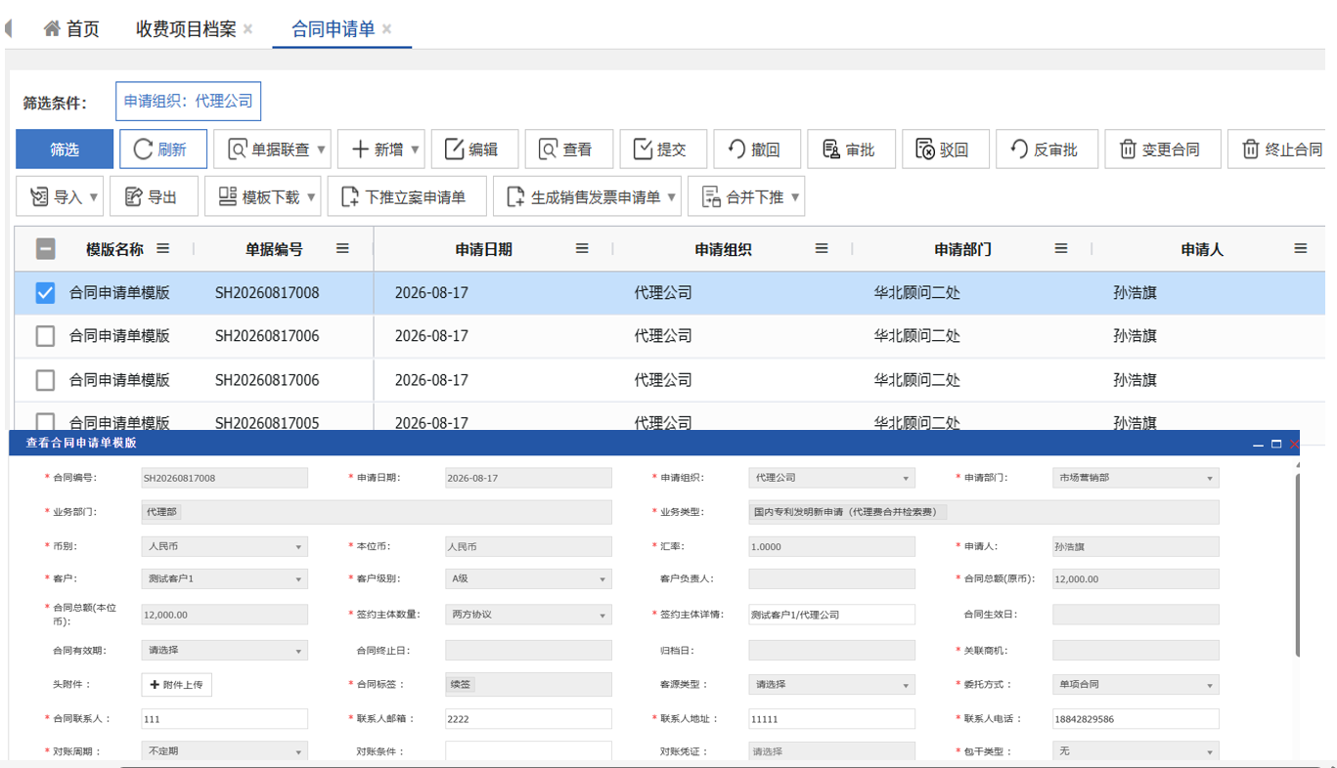Open the 客源类型 dropdown
This screenshot has width=1337, height=768.
831,685
